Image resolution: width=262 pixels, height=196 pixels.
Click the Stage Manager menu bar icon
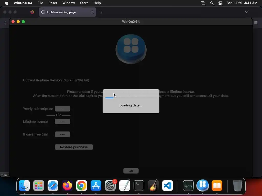coord(203,3)
